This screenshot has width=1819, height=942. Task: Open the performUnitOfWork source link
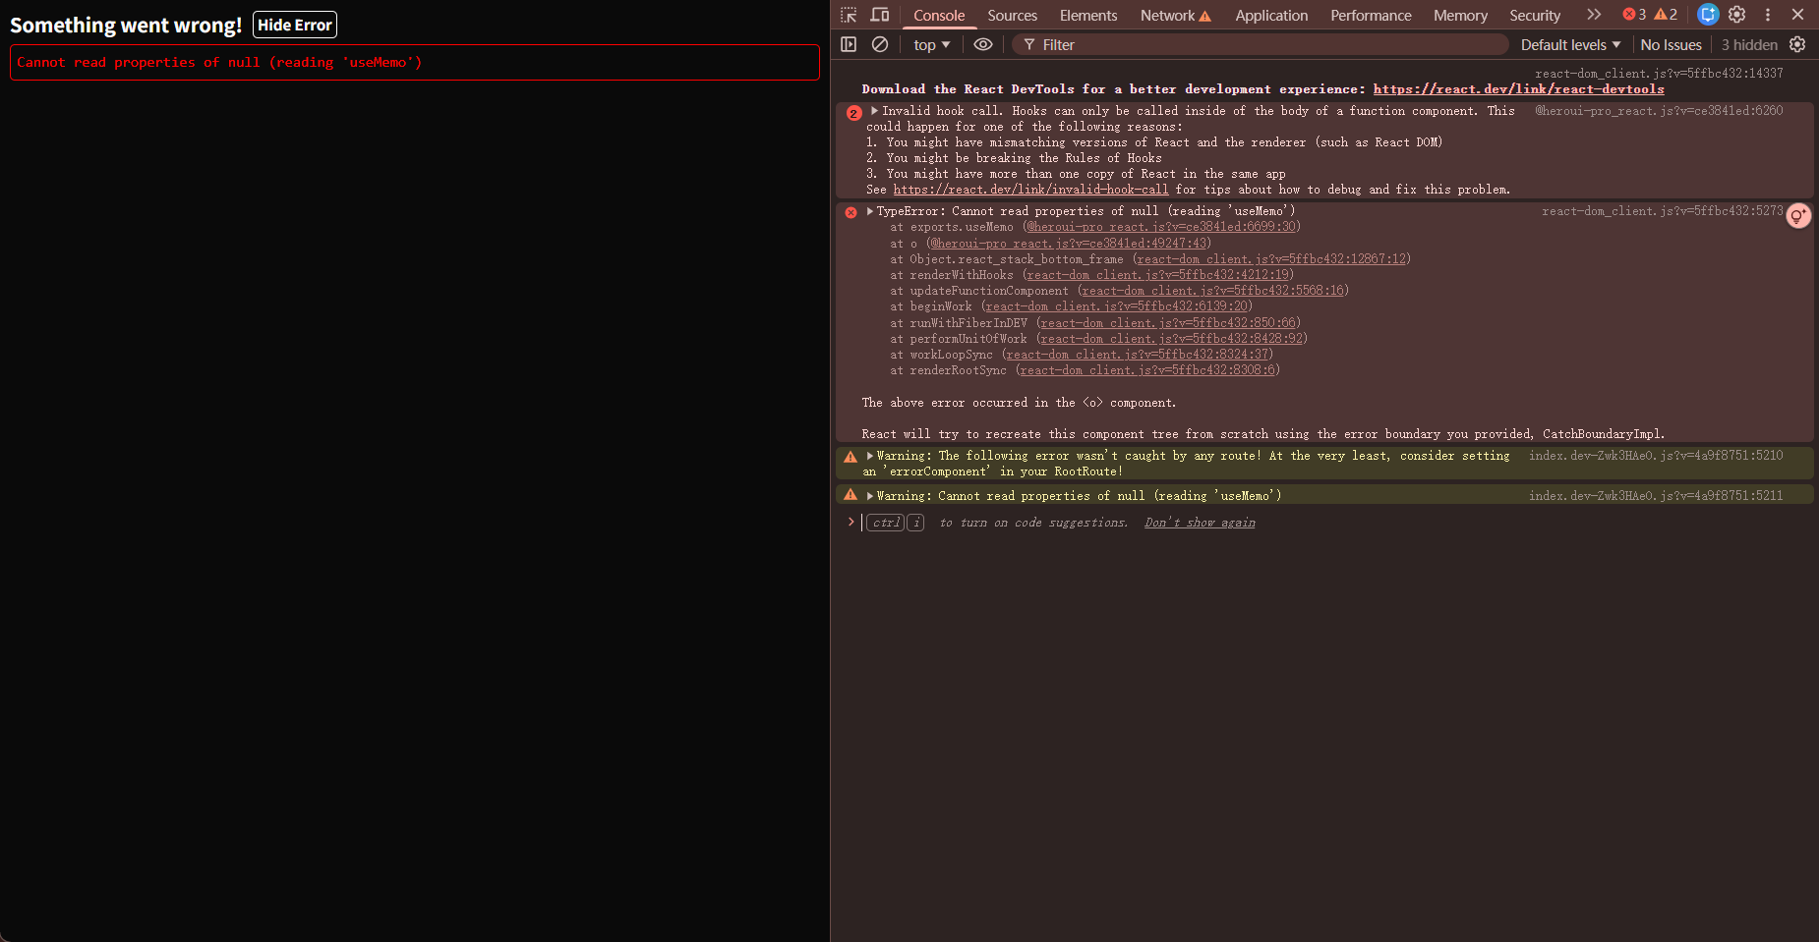coord(1171,339)
